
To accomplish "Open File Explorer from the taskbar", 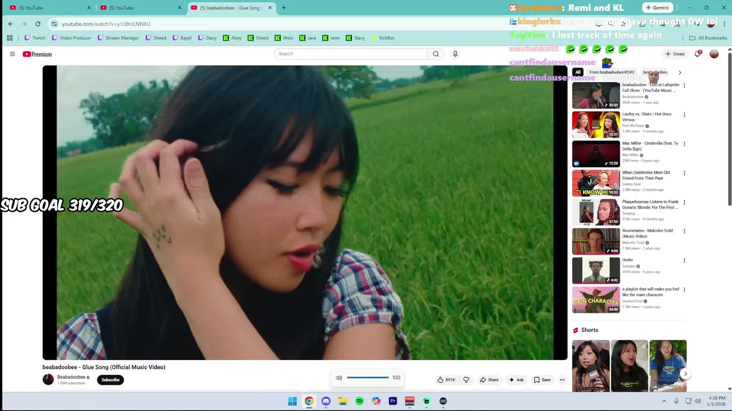I will [343, 401].
